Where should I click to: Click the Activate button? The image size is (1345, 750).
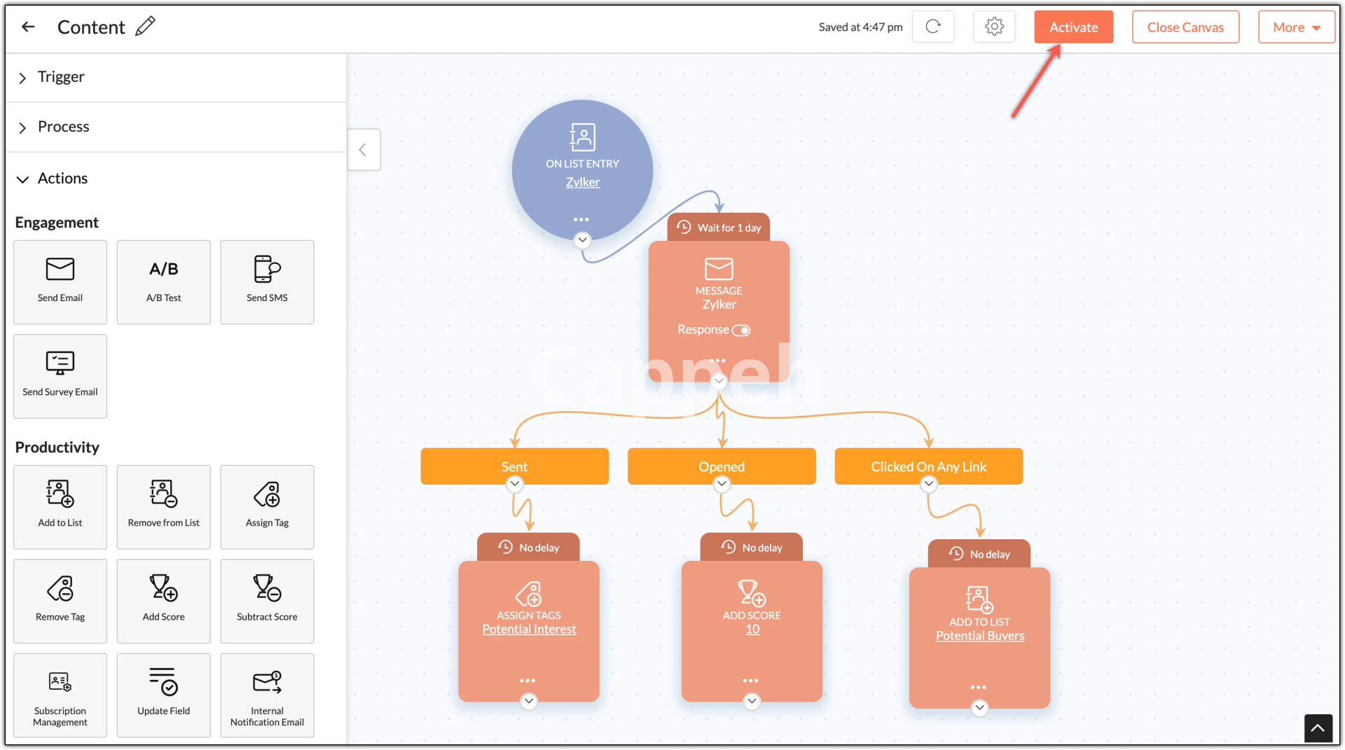[x=1073, y=27]
